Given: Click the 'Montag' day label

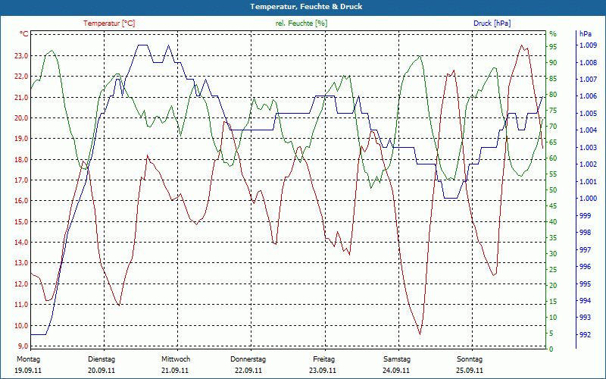Looking at the screenshot, I should tap(28, 359).
